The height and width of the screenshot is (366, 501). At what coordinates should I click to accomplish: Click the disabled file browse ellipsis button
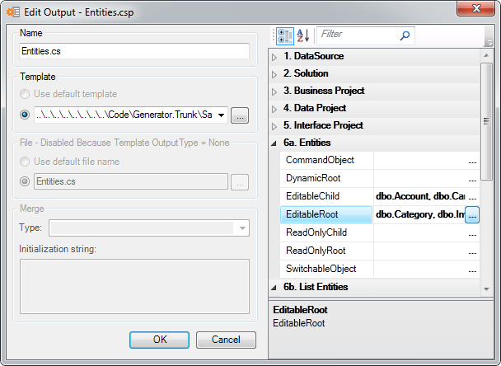(240, 182)
